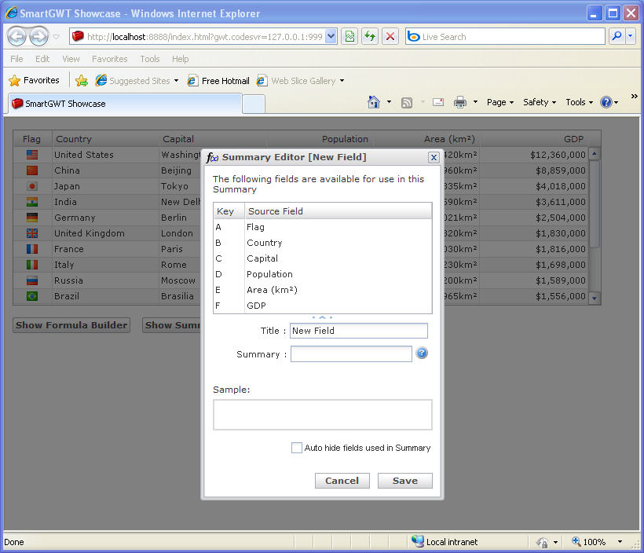644x553 pixels.
Task: Click the Summary help question mark icon
Action: [422, 353]
